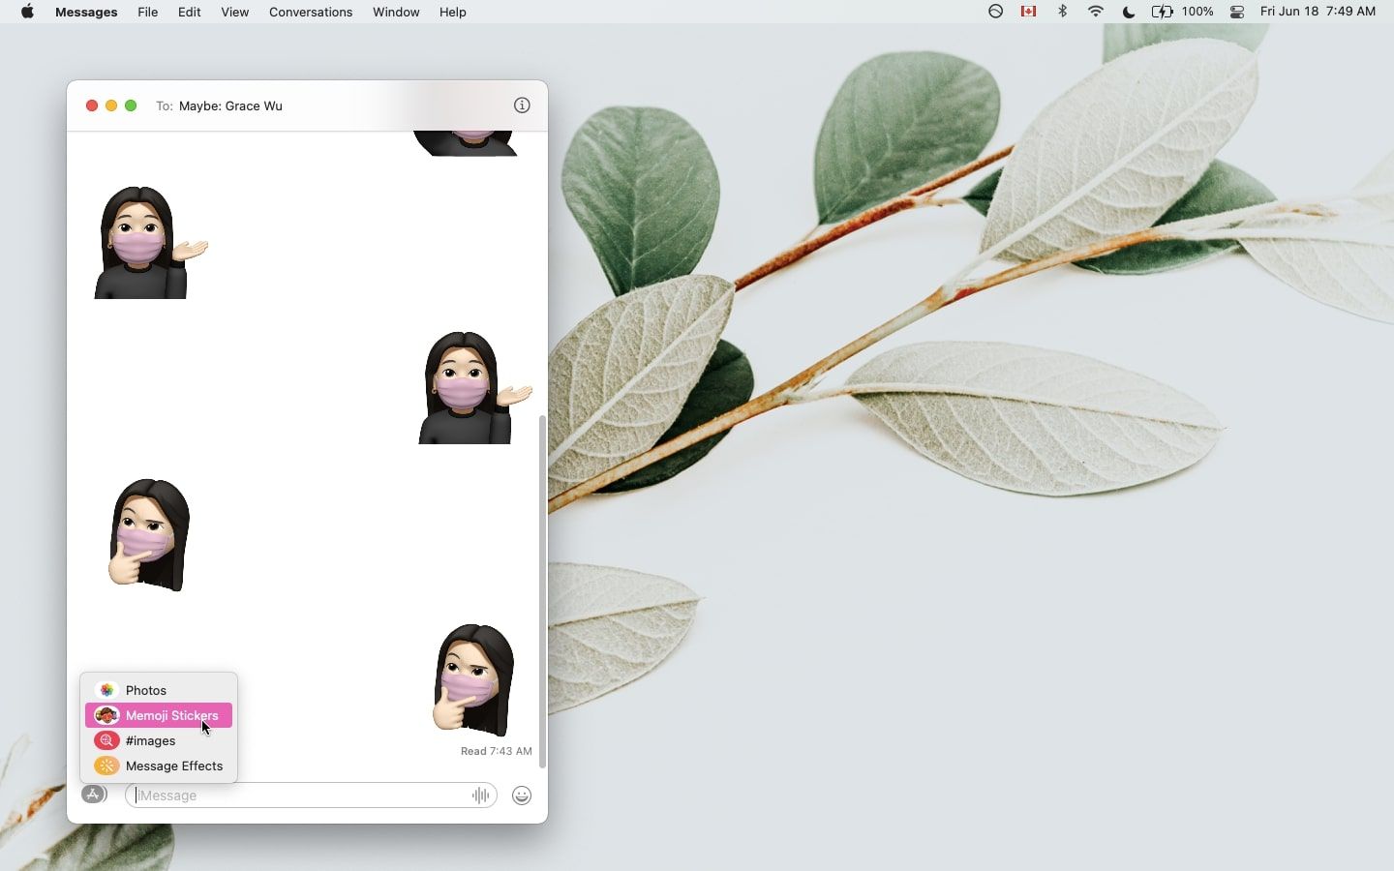
Task: Open the Bluetooth status menu
Action: click(x=1062, y=12)
